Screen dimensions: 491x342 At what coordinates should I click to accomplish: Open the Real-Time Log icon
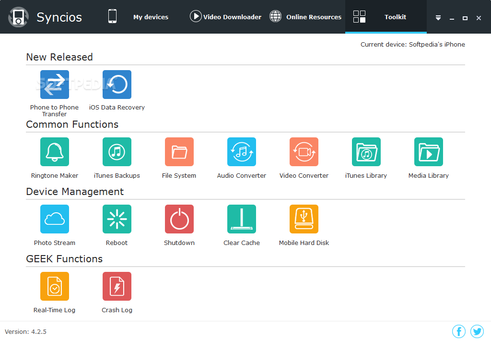click(x=55, y=286)
